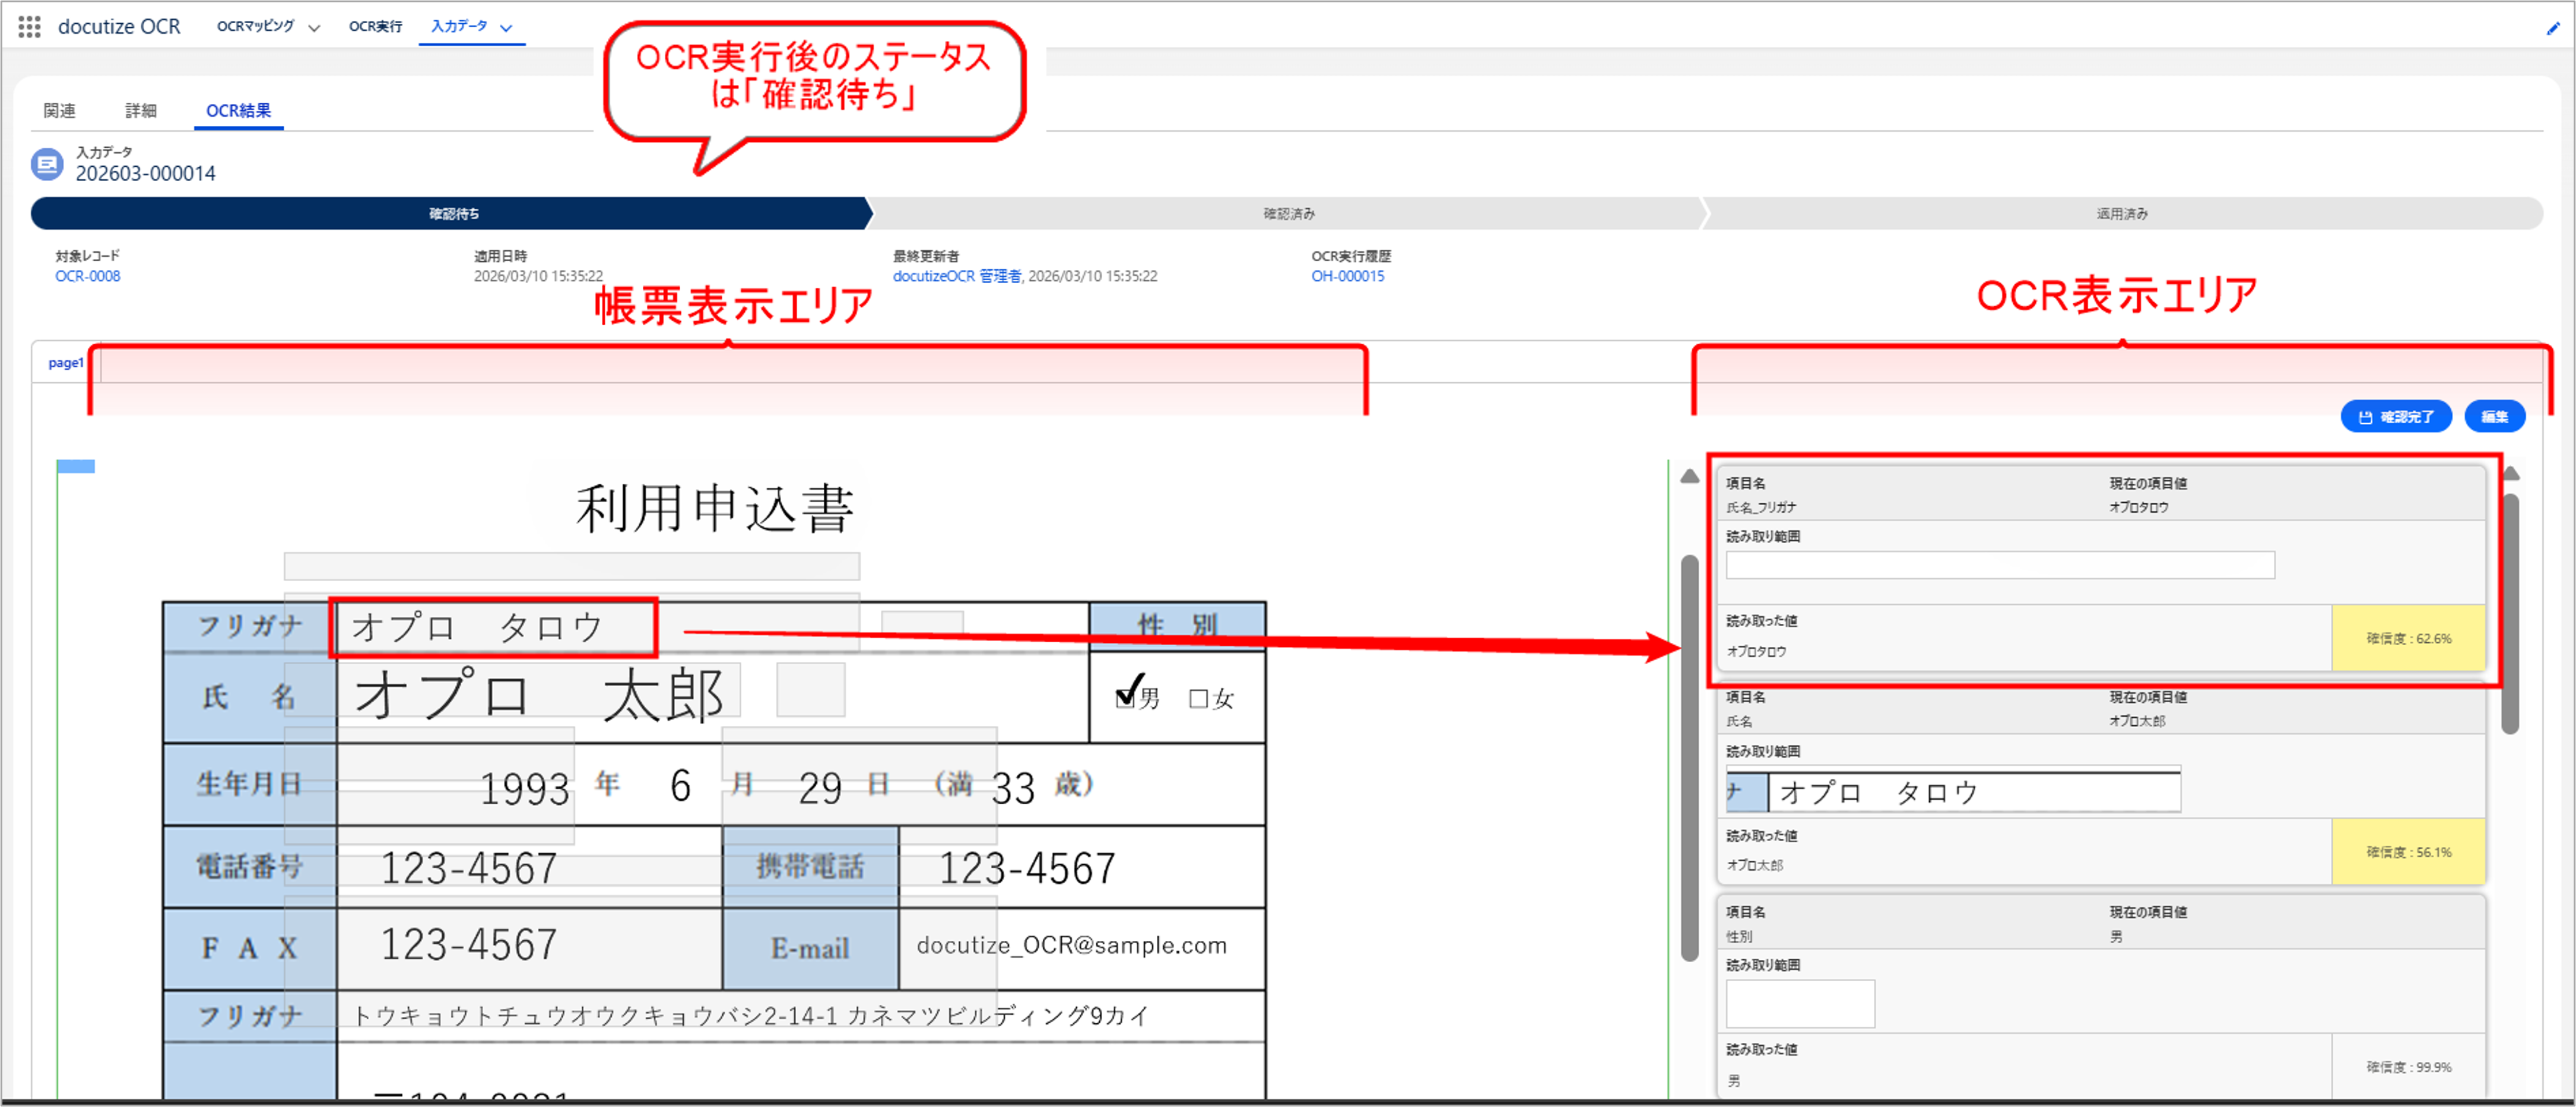Open the OCR実行 menu item

tap(375, 27)
